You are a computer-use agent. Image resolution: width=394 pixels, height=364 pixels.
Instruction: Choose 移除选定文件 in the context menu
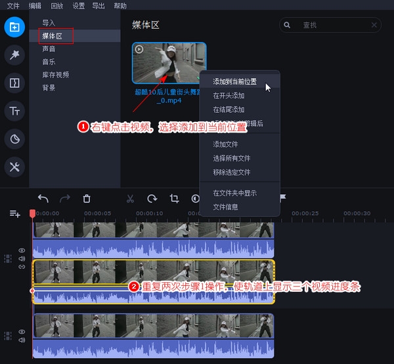point(240,172)
